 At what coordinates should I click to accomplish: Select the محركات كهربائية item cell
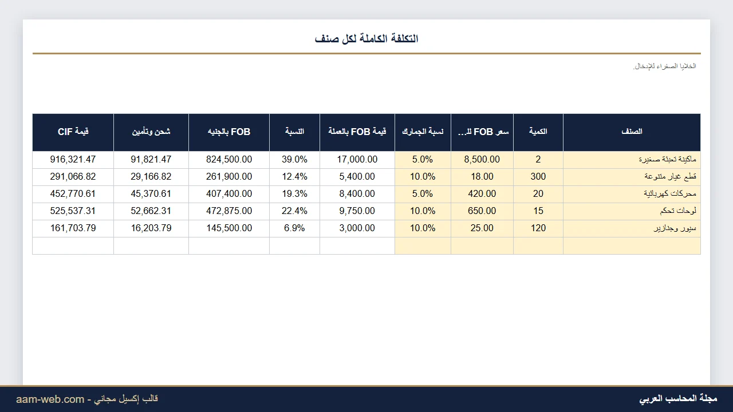click(x=632, y=194)
